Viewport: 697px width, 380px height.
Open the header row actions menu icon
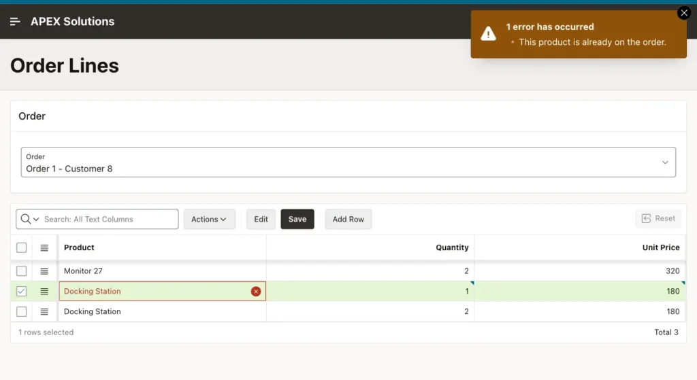(44, 247)
